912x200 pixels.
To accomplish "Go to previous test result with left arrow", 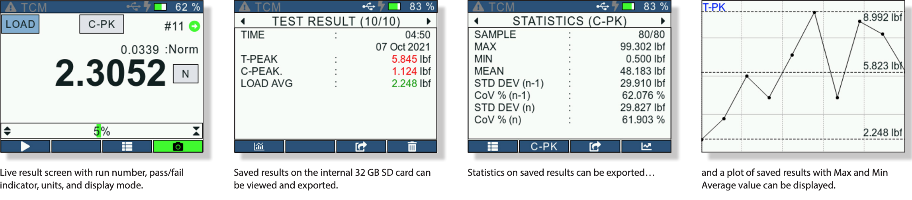I will (243, 21).
